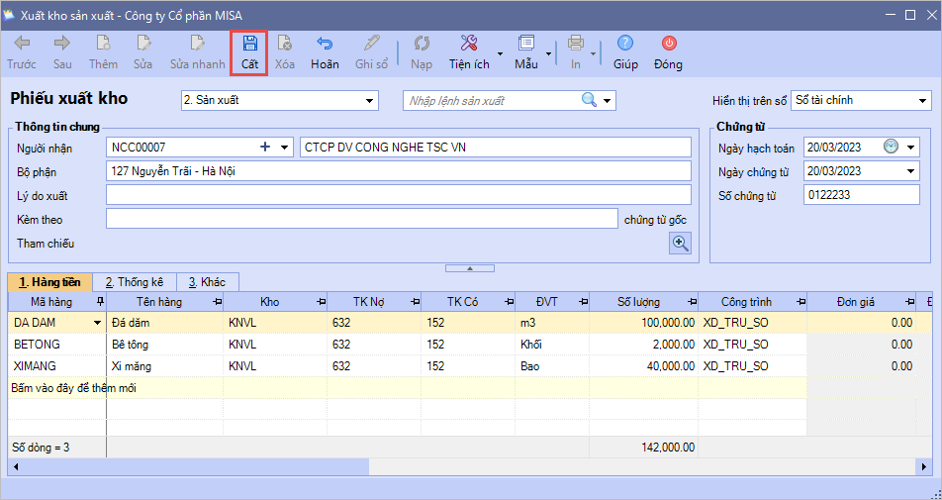Click the Mẫu template icon
The image size is (942, 500).
click(x=525, y=44)
